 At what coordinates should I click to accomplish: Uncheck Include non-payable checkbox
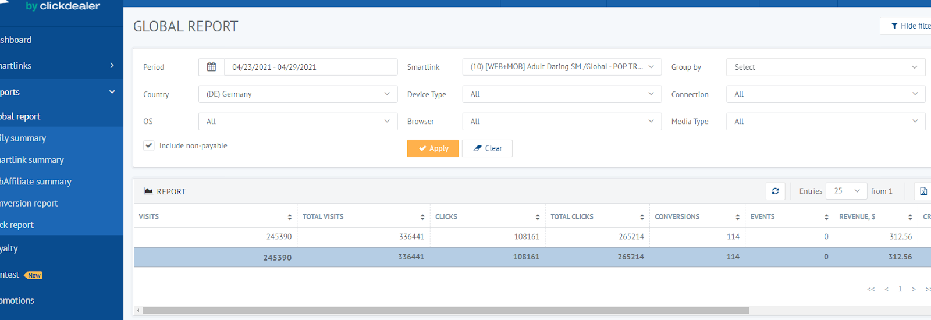(x=149, y=145)
